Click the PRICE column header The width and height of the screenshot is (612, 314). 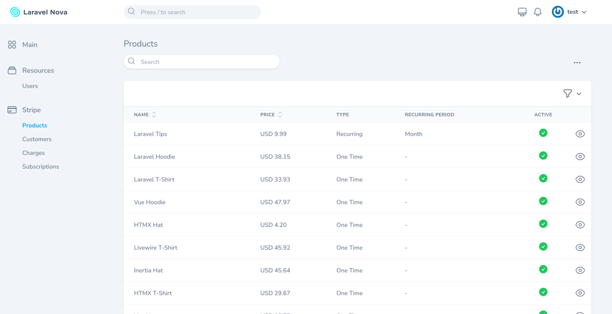(x=268, y=115)
